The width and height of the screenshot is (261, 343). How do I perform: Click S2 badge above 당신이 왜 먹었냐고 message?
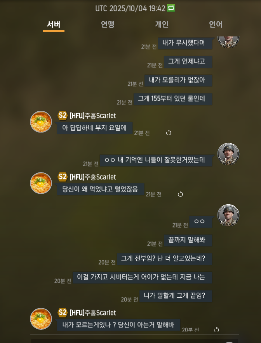(x=62, y=177)
